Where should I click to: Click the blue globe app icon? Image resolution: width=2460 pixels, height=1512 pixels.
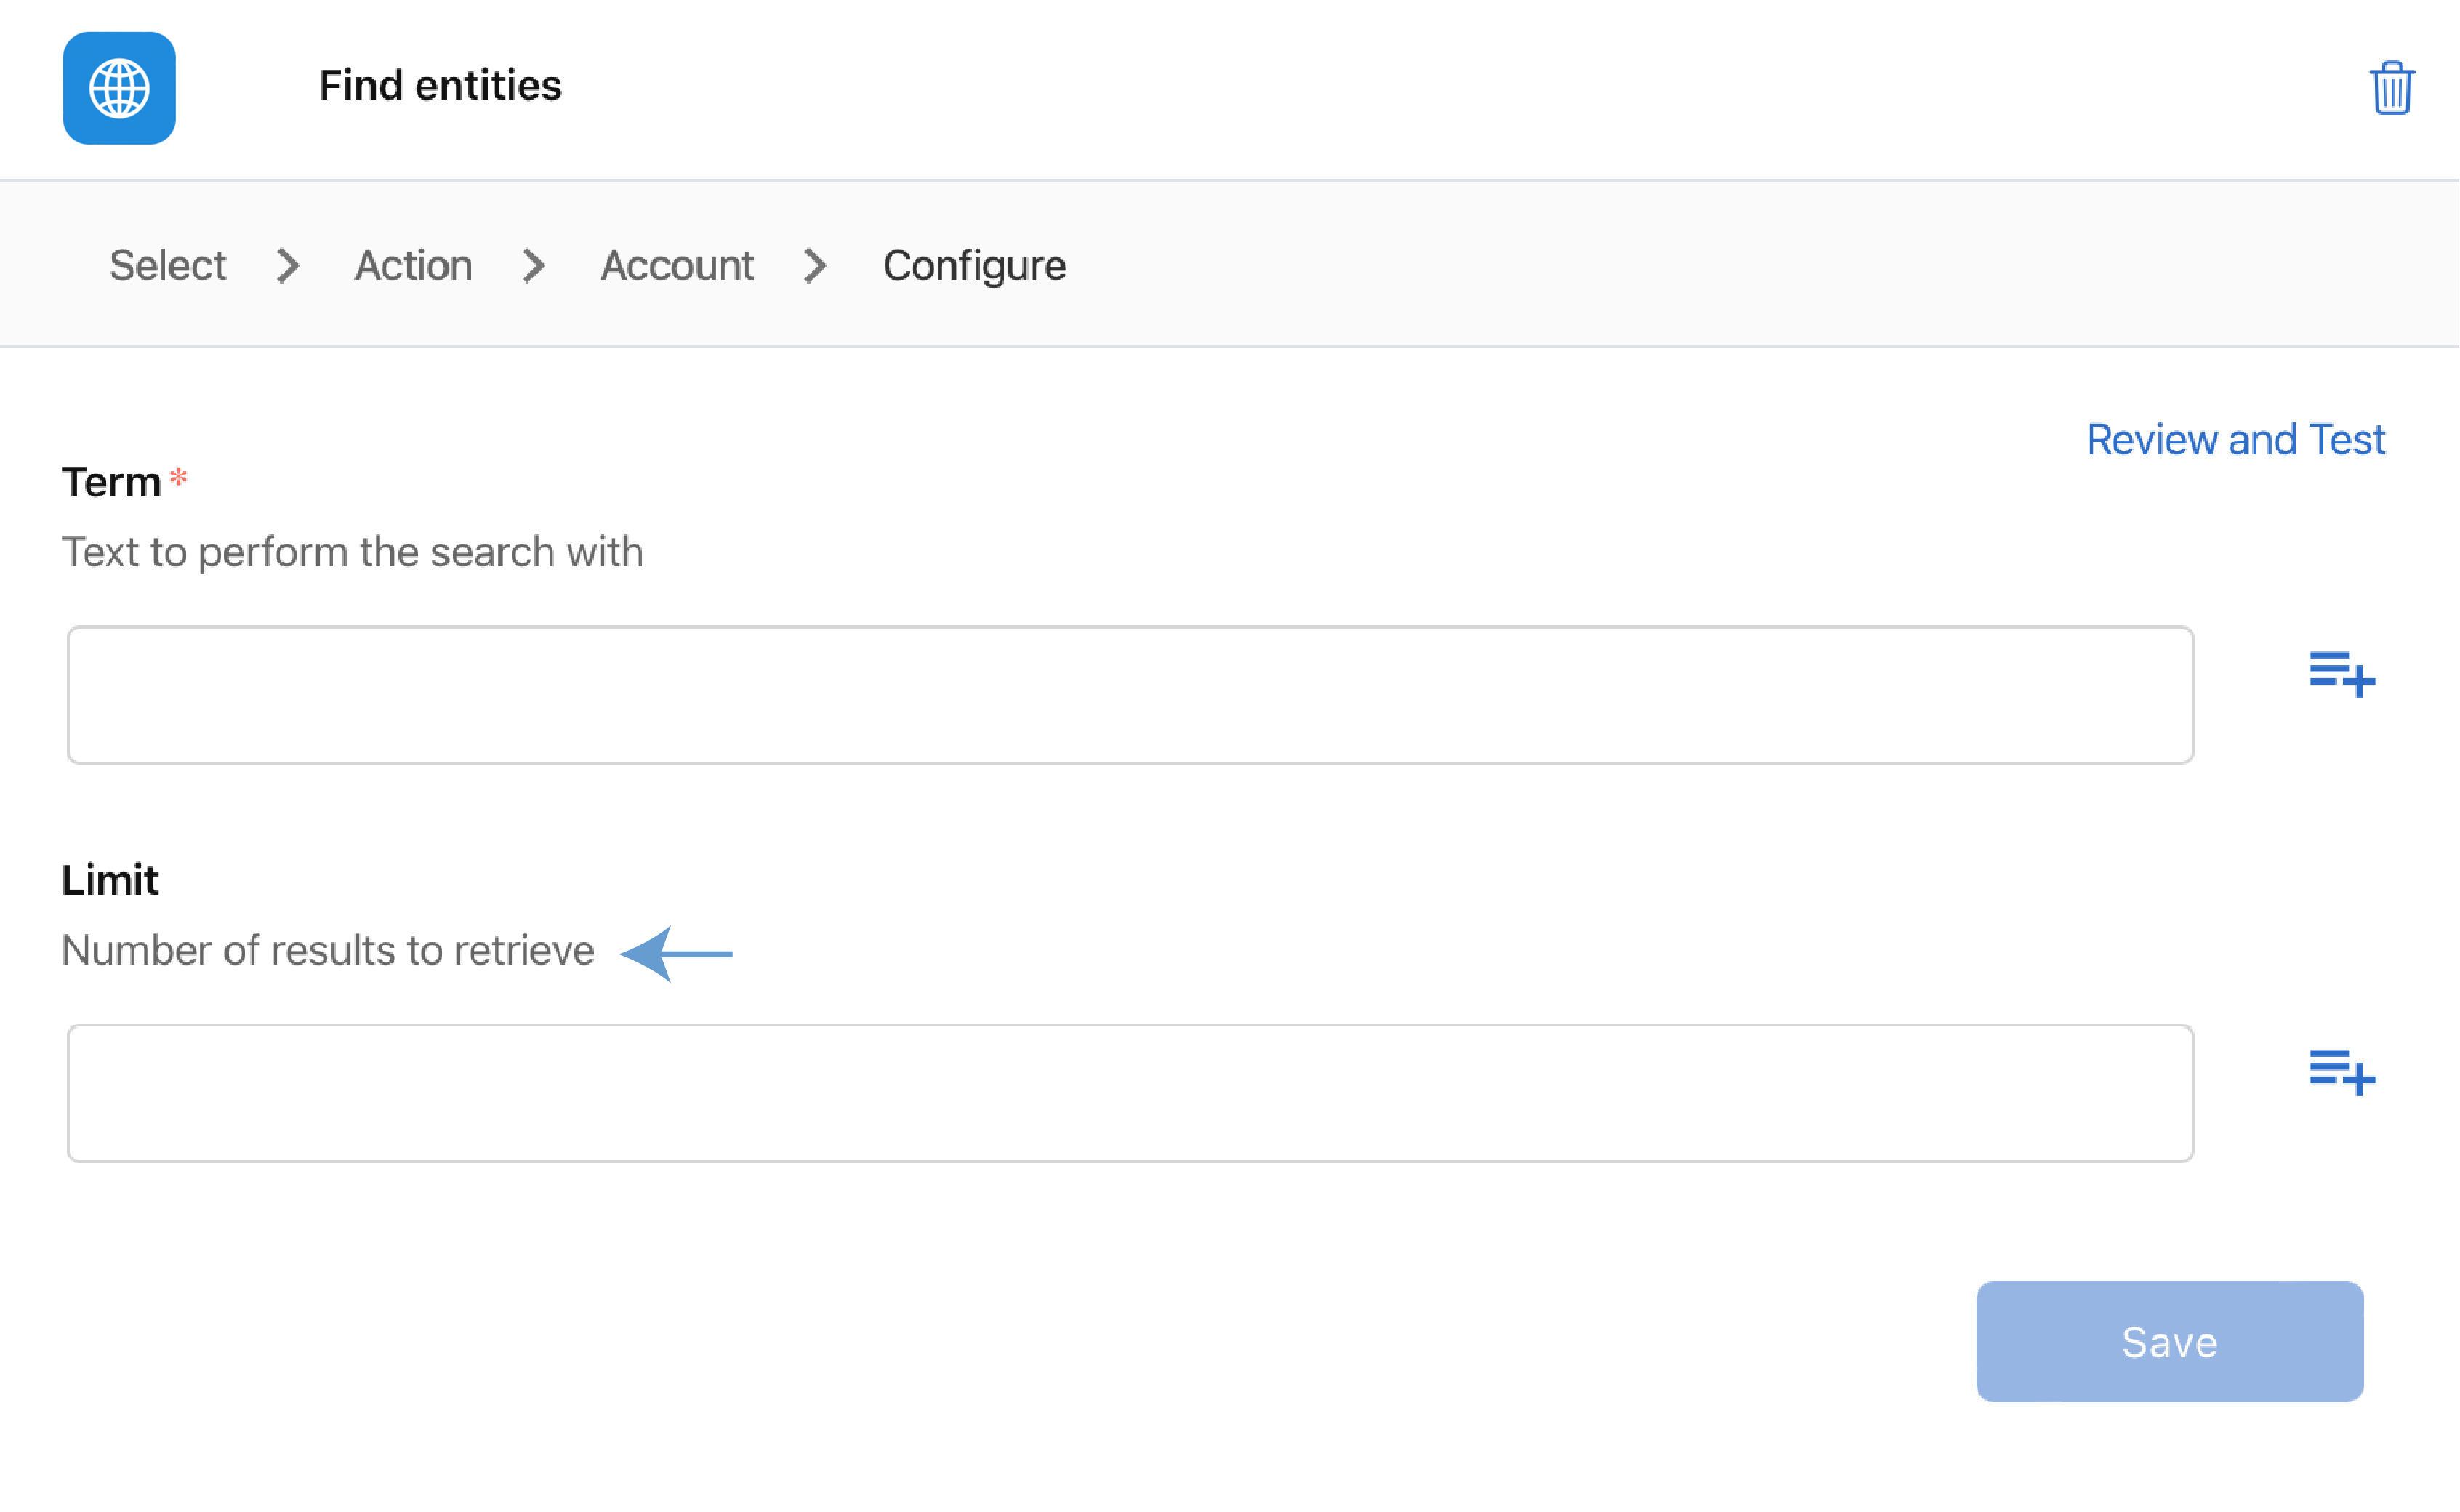click(119, 88)
